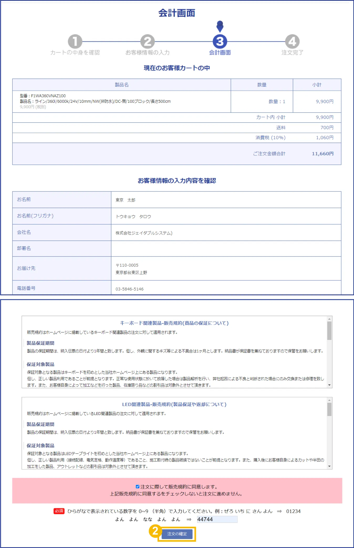
Task: Click the 9,900円 (税別) price under product
Action: point(33,107)
